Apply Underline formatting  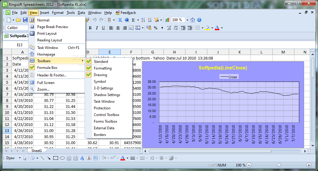click(103, 28)
